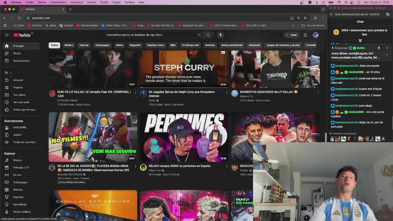Open the Favoris menu
The height and width of the screenshot is (221, 393).
tap(91, 2)
